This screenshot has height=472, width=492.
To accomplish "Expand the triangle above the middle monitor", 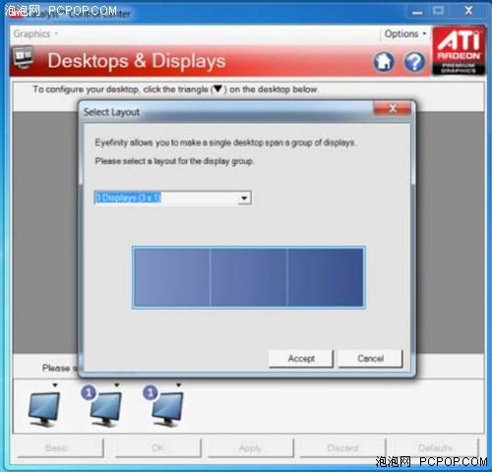I will pos(117,385).
